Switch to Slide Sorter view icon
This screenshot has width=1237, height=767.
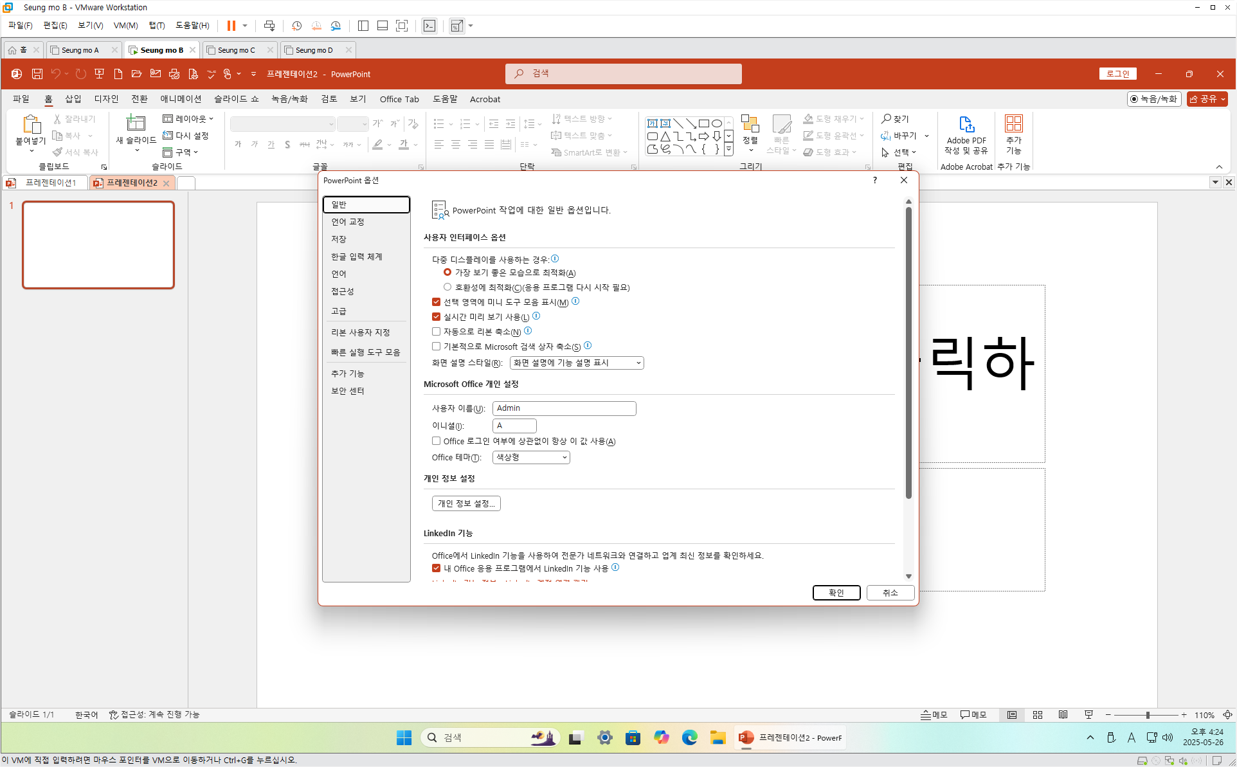click(1037, 715)
